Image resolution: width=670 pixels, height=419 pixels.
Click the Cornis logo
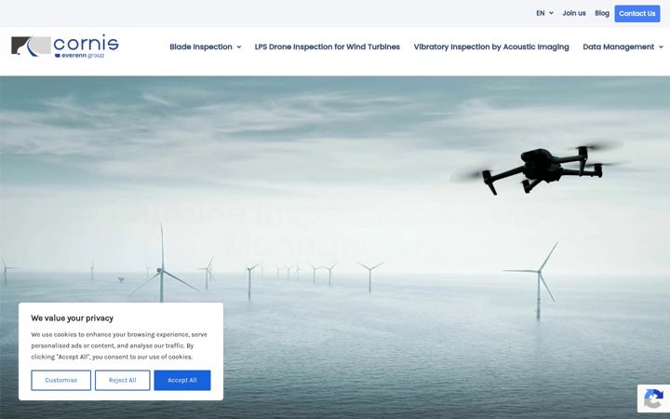65,47
